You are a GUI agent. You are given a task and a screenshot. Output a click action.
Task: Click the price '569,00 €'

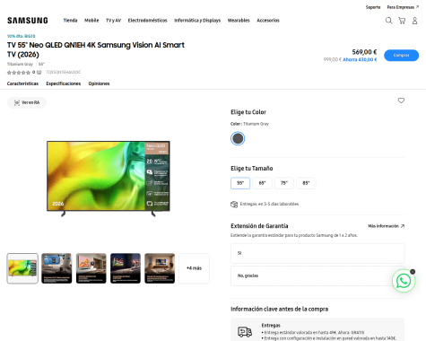tap(364, 52)
